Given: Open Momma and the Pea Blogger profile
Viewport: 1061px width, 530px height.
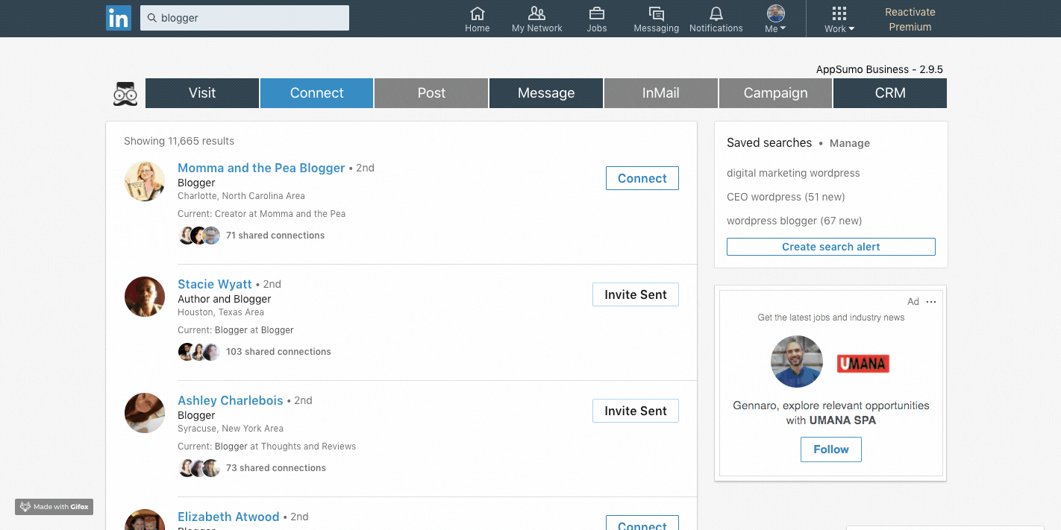Looking at the screenshot, I should point(261,168).
